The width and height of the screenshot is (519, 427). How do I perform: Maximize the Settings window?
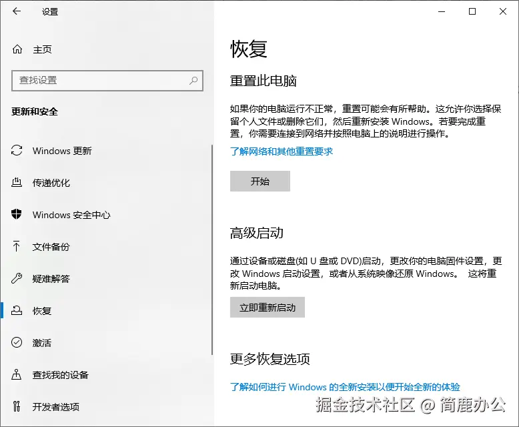coord(472,11)
